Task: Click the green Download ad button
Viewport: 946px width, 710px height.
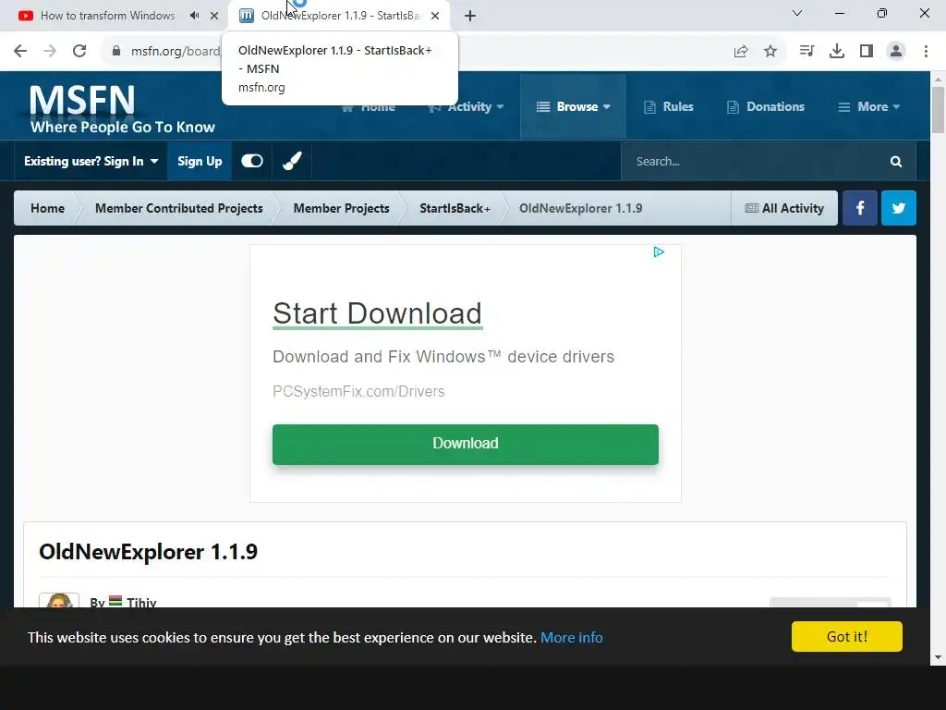Action: tap(466, 445)
